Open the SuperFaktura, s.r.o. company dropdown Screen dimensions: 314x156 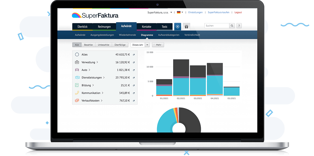point(160,12)
